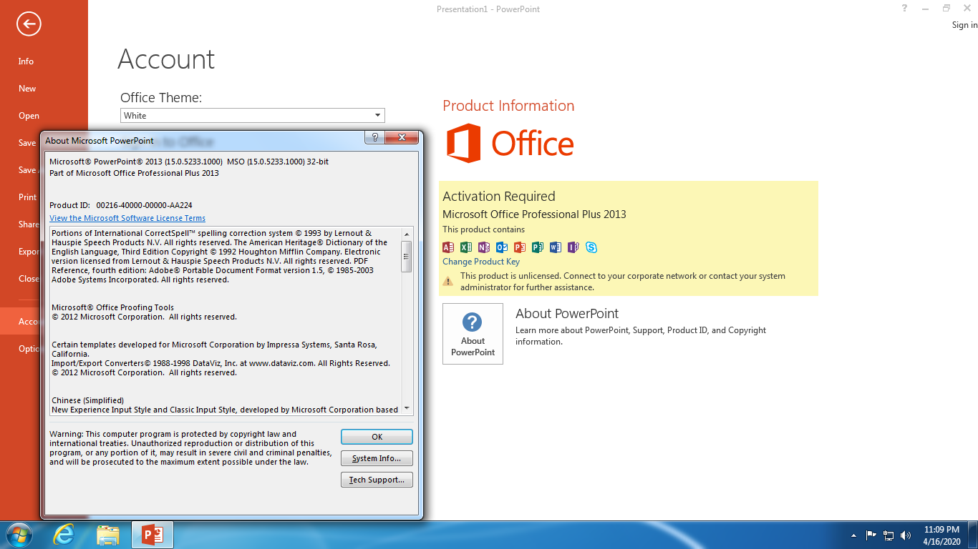Open the Share backstage tab
Screen dimensions: 978x549
click(x=29, y=224)
